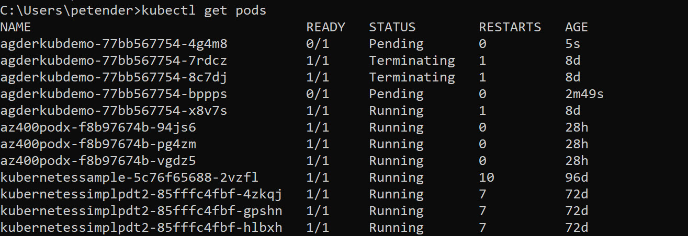Select pod name agderkubdemo-77bb567754-4g4m8
Image resolution: width=688 pixels, height=236 pixels.
[x=114, y=44]
